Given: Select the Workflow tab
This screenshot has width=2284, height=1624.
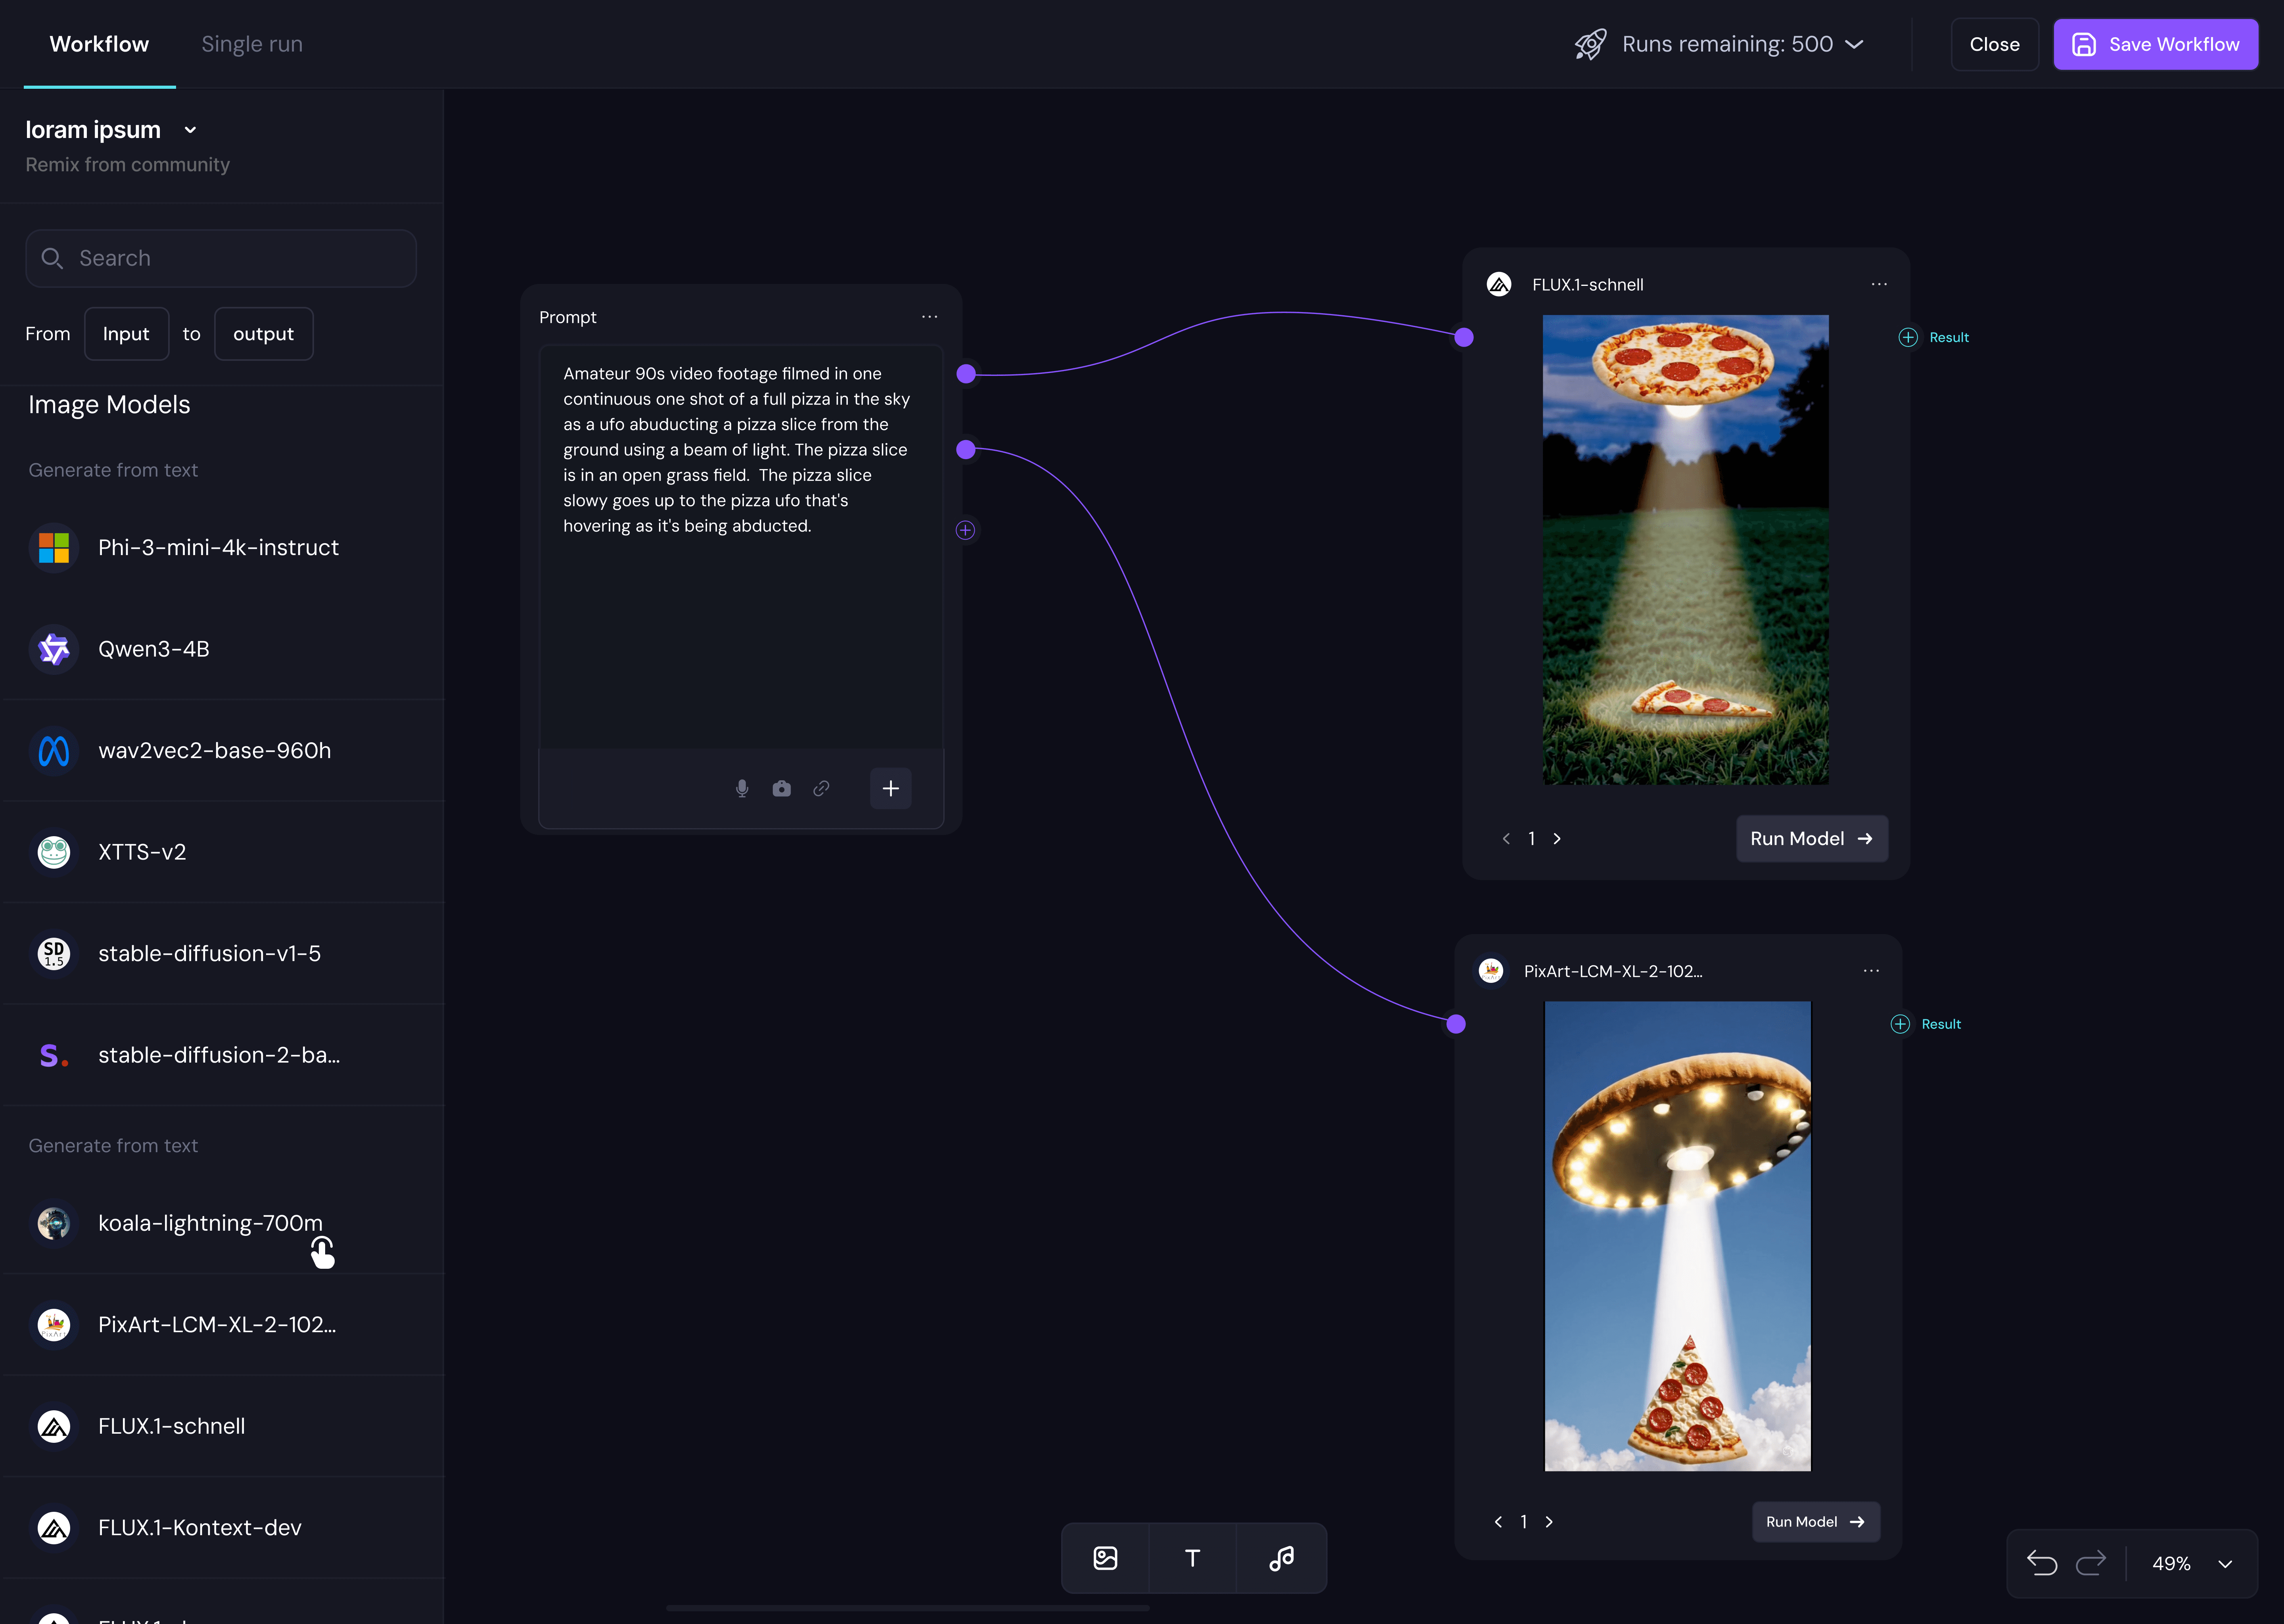Looking at the screenshot, I should click(99, 44).
